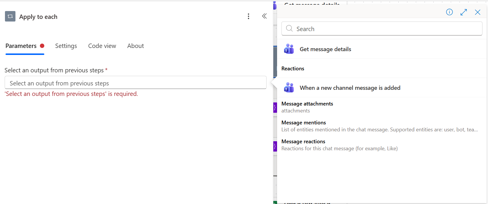Open the About tab
This screenshot has width=488, height=204.
pos(135,46)
